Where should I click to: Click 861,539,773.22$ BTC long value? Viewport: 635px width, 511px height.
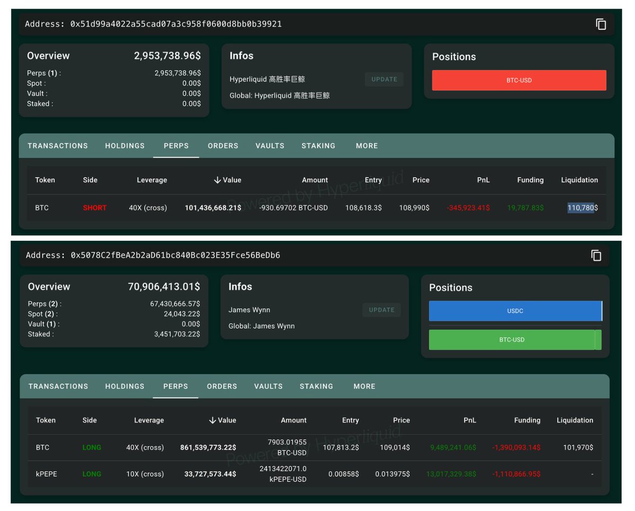[208, 448]
